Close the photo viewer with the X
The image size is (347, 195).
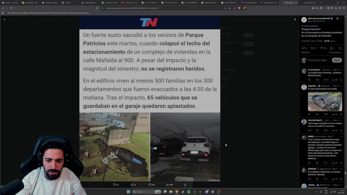(4, 19)
